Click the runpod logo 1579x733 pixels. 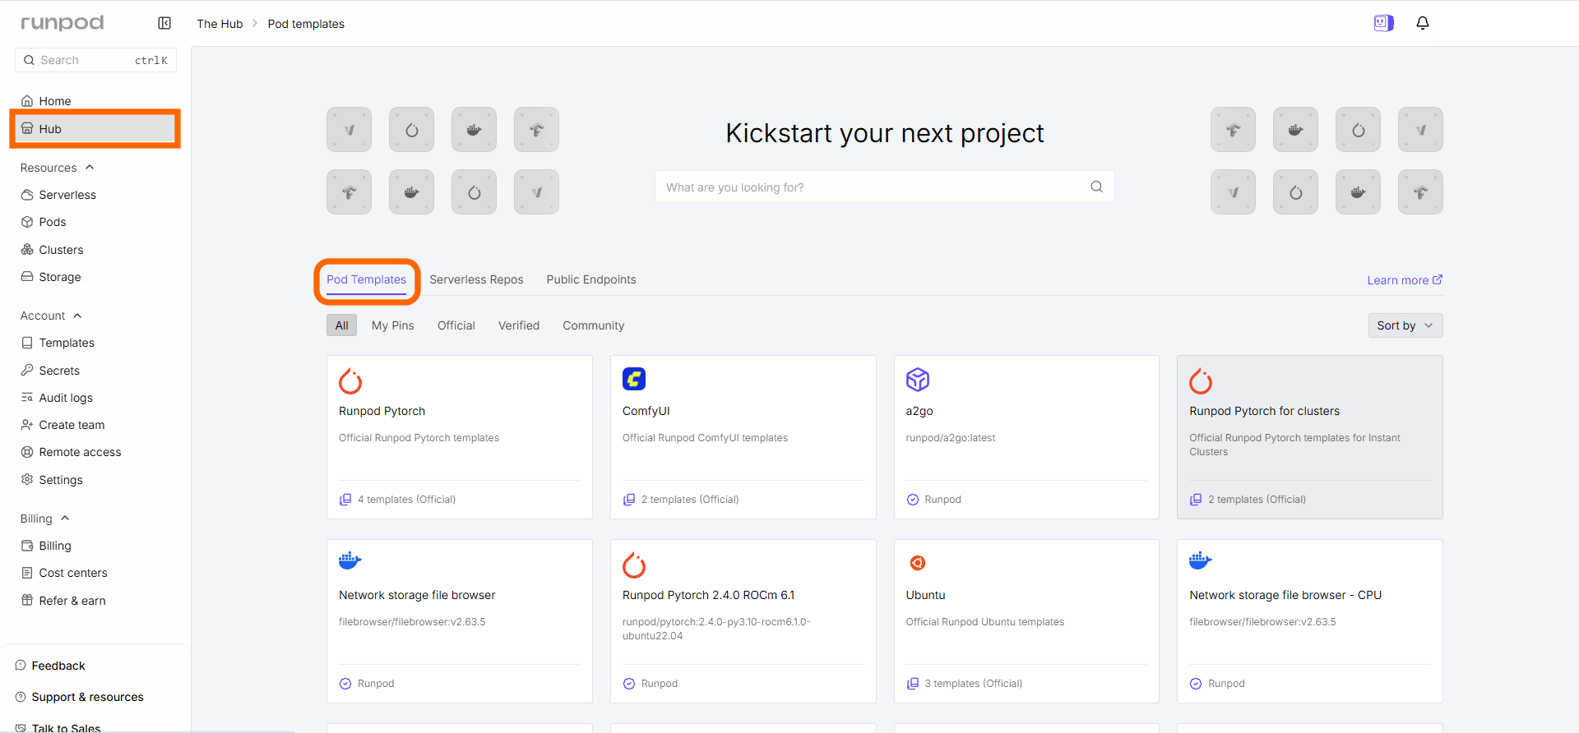coord(63,23)
